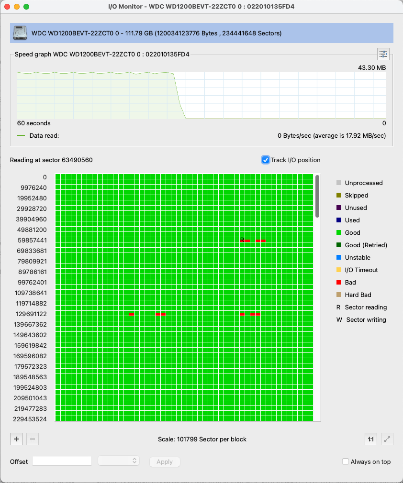Click the sector row label 129691122
Screen dimensions: 403x483
pos(31,314)
